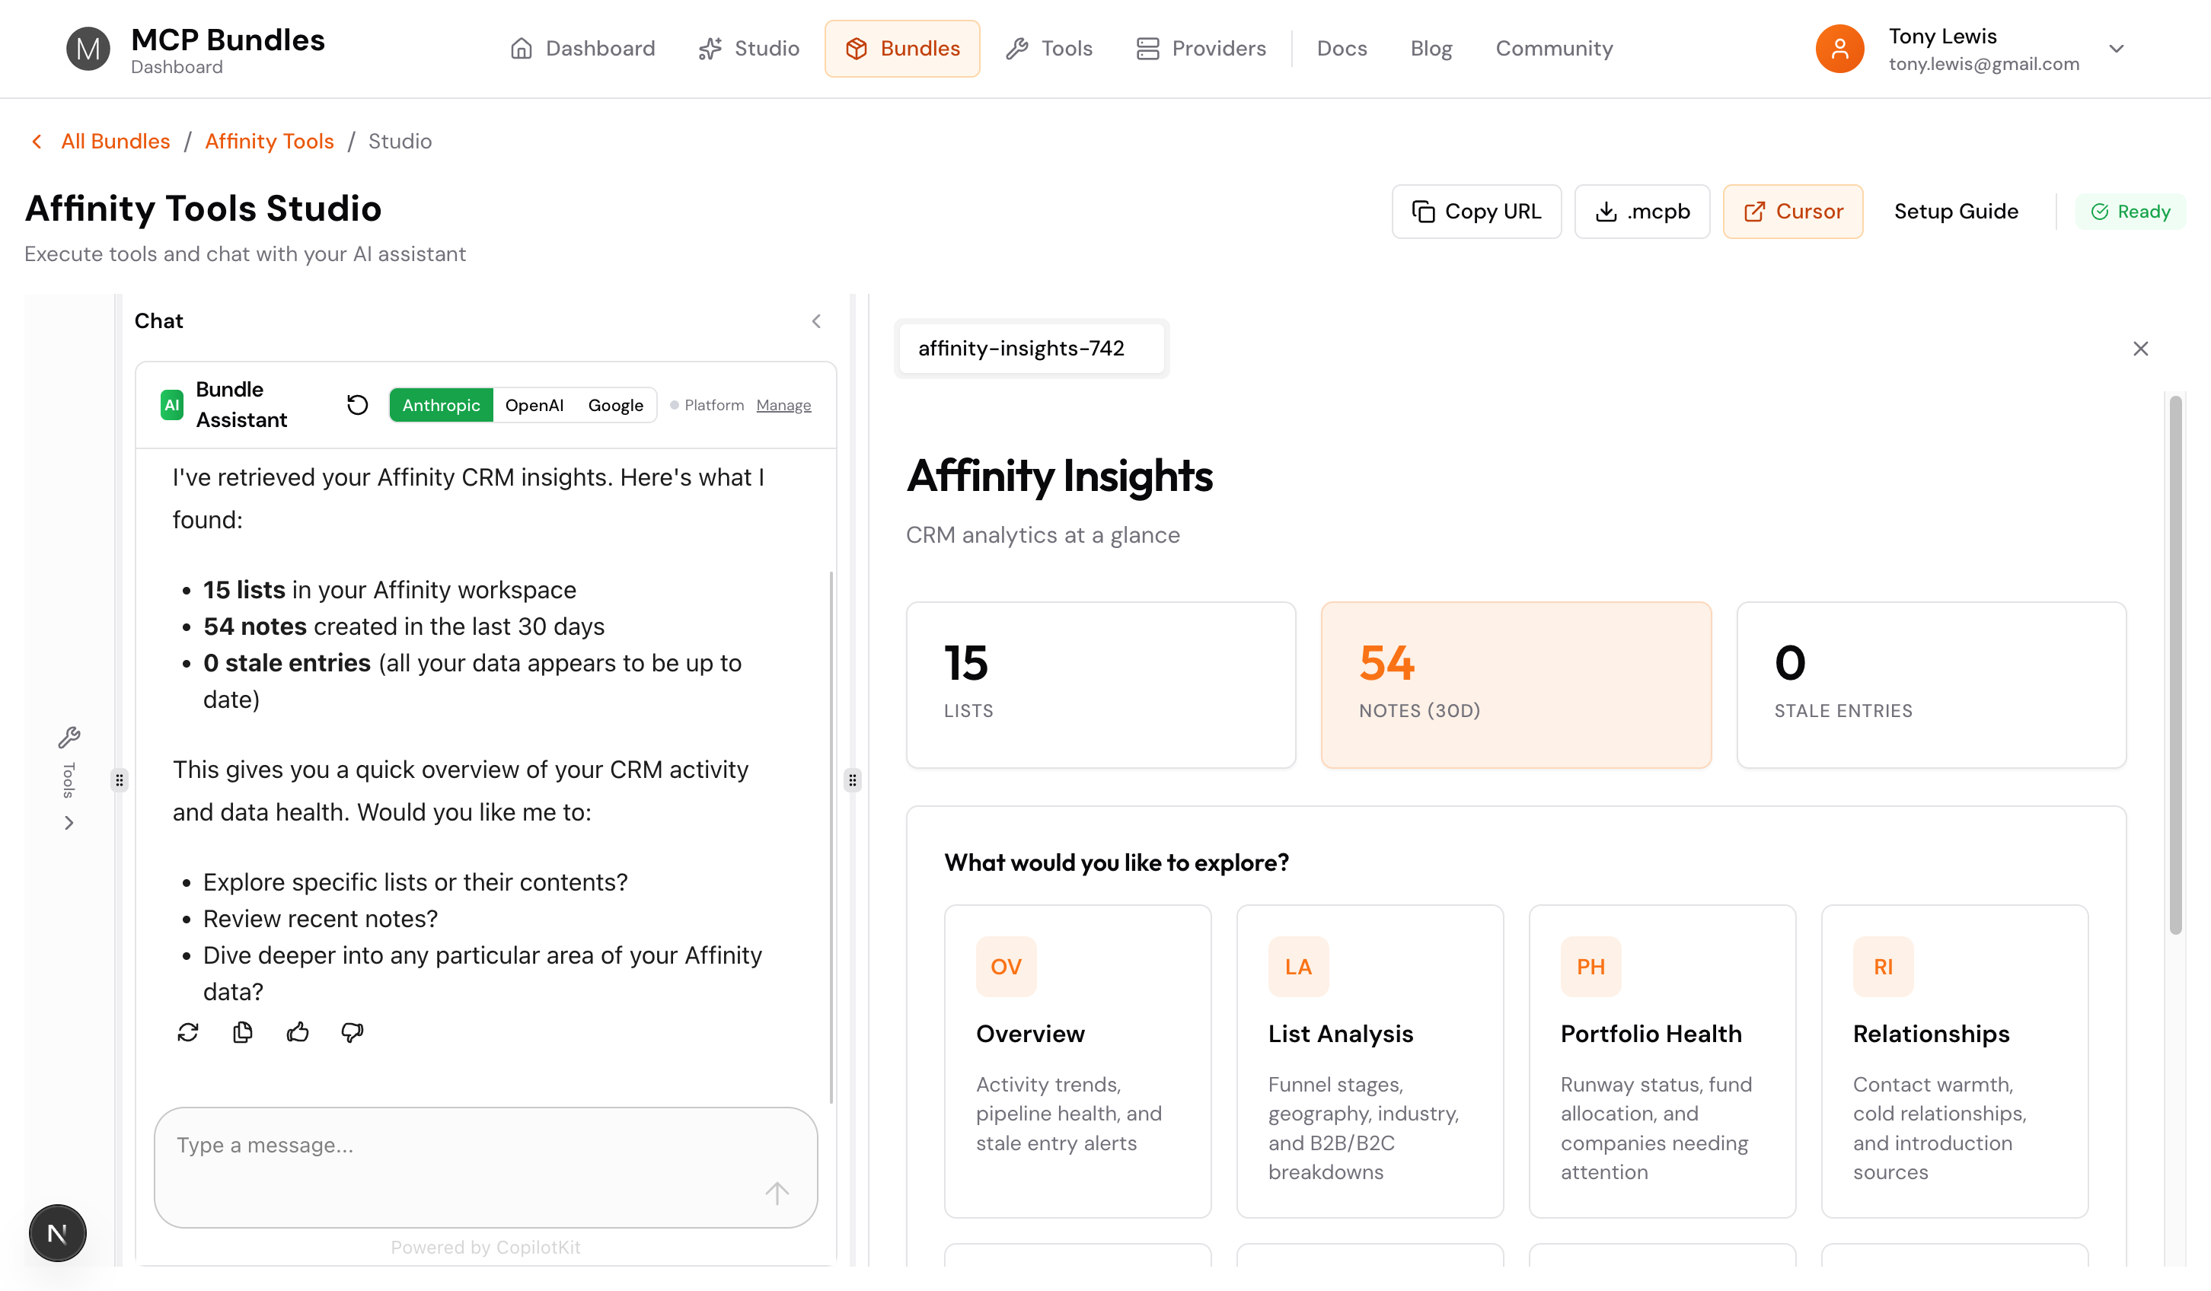Send message with the arrow-up icon

tap(777, 1192)
